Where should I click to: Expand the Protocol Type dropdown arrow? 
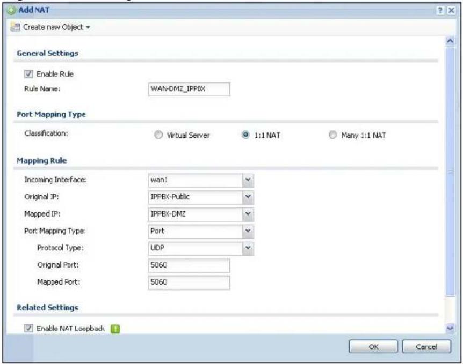[x=248, y=248]
